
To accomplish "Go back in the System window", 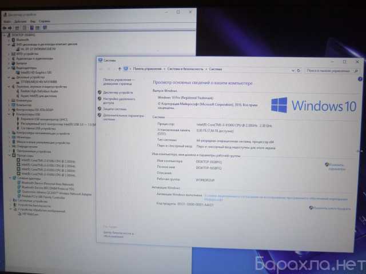I will [101, 69].
